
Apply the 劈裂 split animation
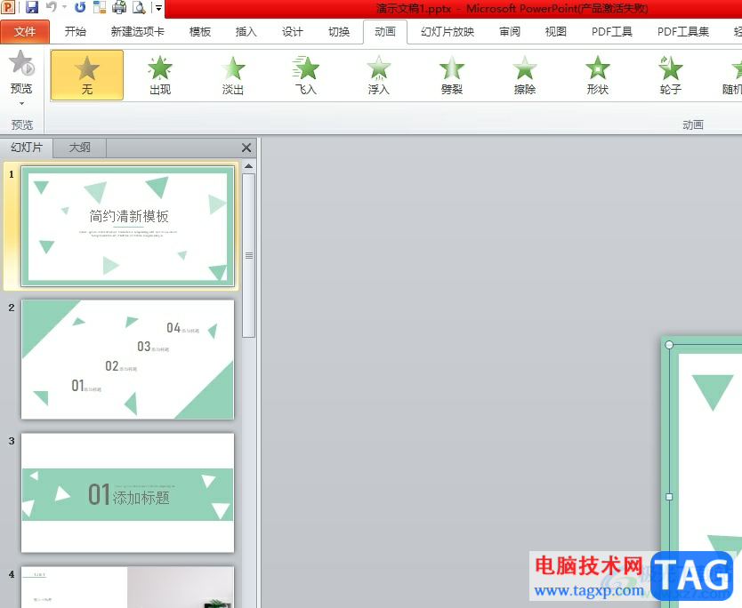click(x=451, y=76)
